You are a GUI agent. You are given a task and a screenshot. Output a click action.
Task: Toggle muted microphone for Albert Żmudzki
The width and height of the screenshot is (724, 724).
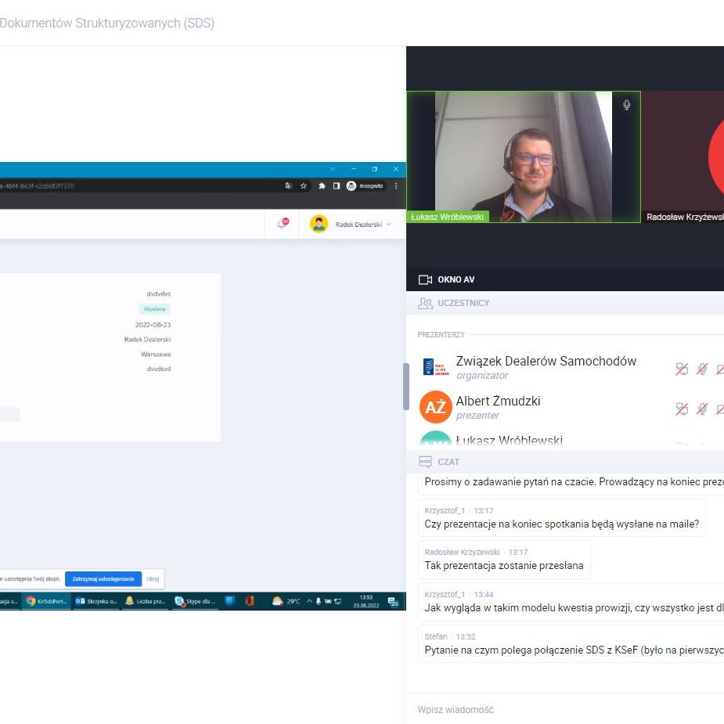point(702,409)
